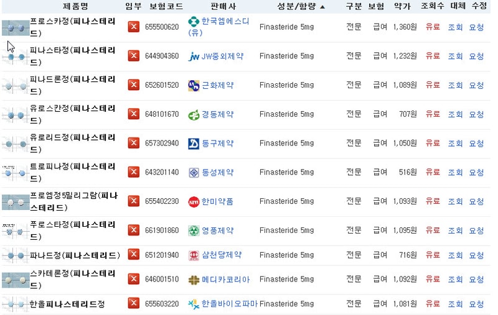Viewport: 498px width, 315px height.
Task: Click the red X icon for 트로피나정
Action: click(133, 172)
